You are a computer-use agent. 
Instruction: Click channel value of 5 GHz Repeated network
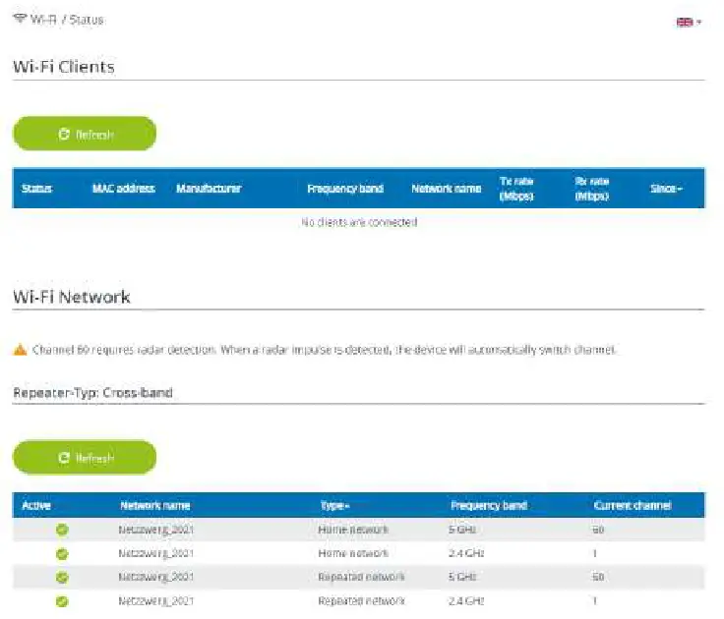coord(598,577)
